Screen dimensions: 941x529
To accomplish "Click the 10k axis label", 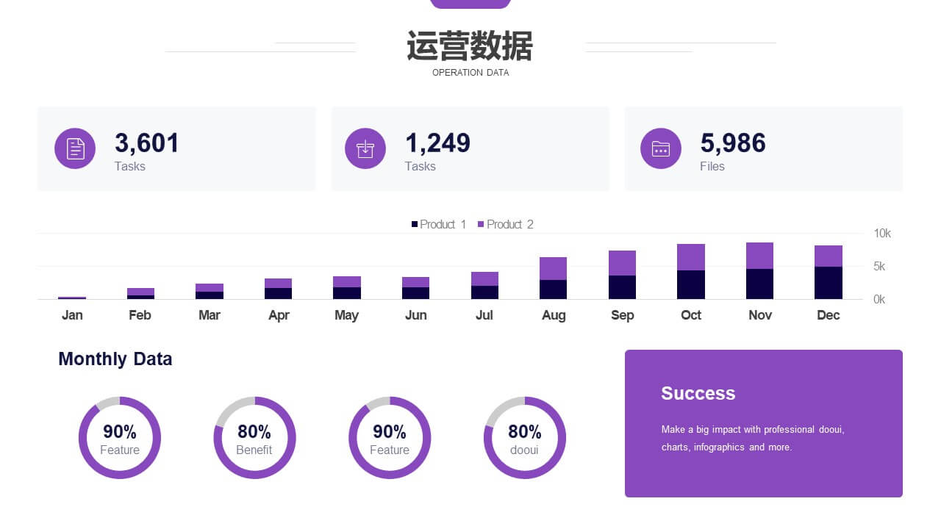I will (x=881, y=234).
